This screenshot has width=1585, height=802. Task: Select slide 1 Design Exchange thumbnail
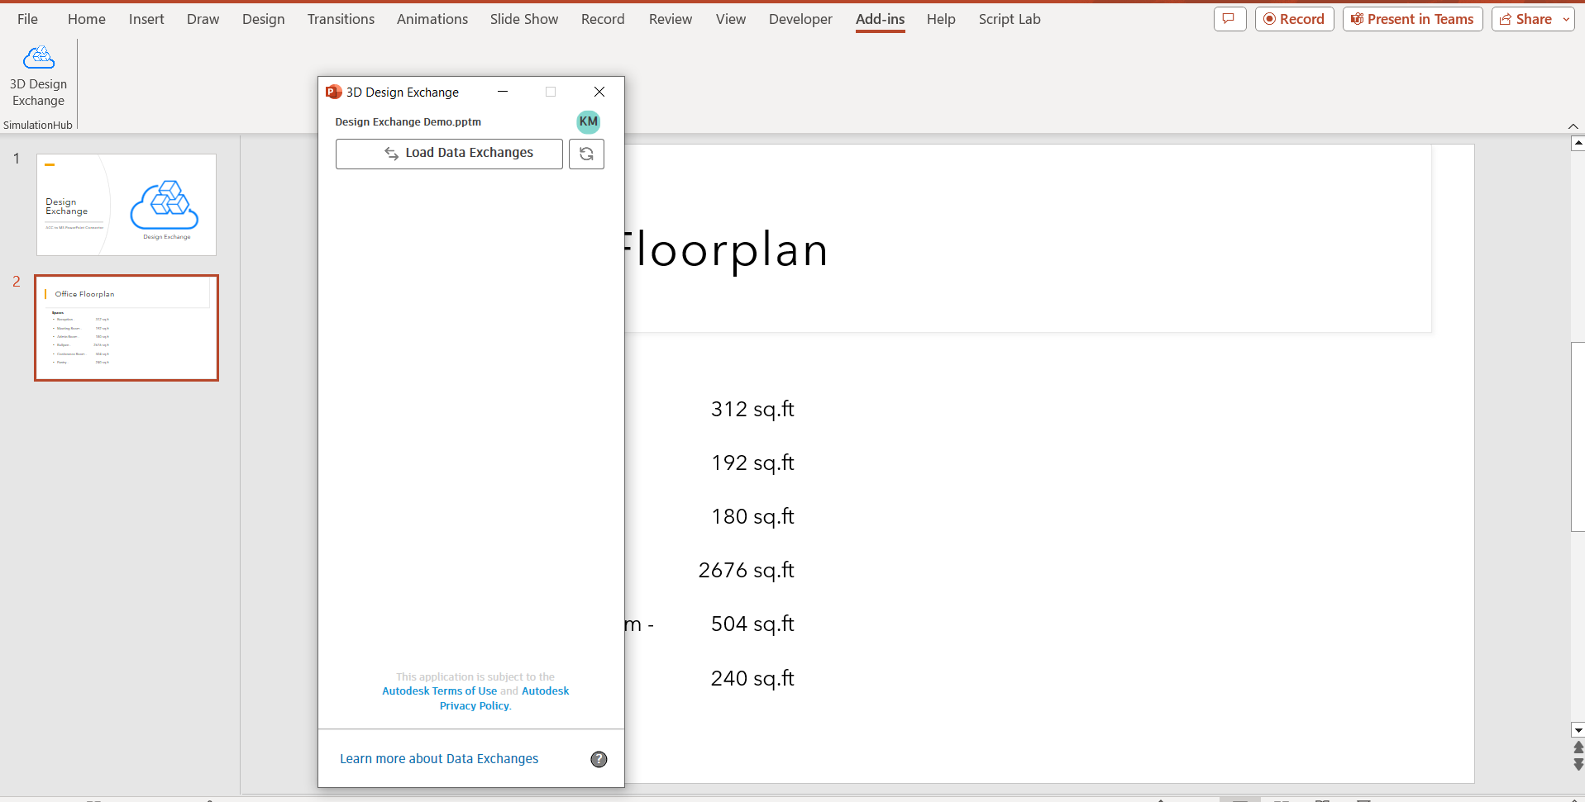pyautogui.click(x=127, y=205)
